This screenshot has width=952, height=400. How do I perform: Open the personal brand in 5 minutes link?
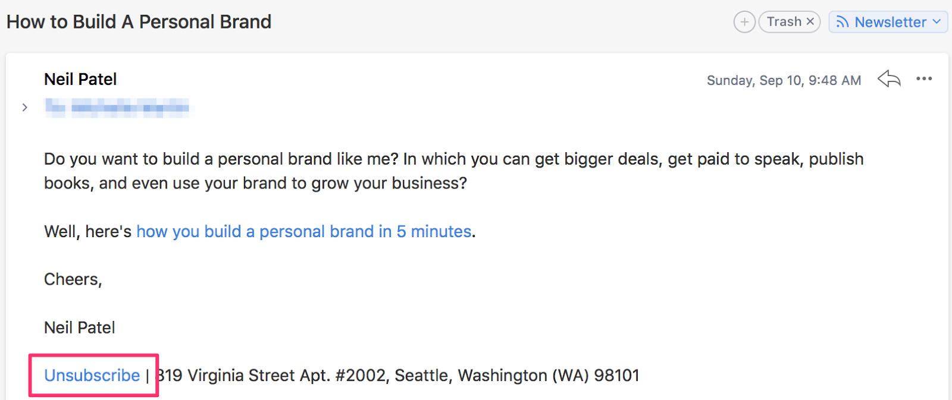point(304,231)
